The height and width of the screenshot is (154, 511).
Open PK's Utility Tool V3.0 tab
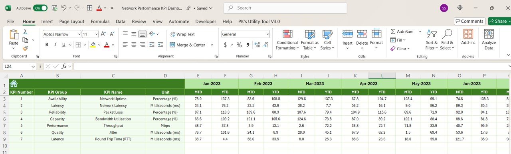tap(259, 22)
